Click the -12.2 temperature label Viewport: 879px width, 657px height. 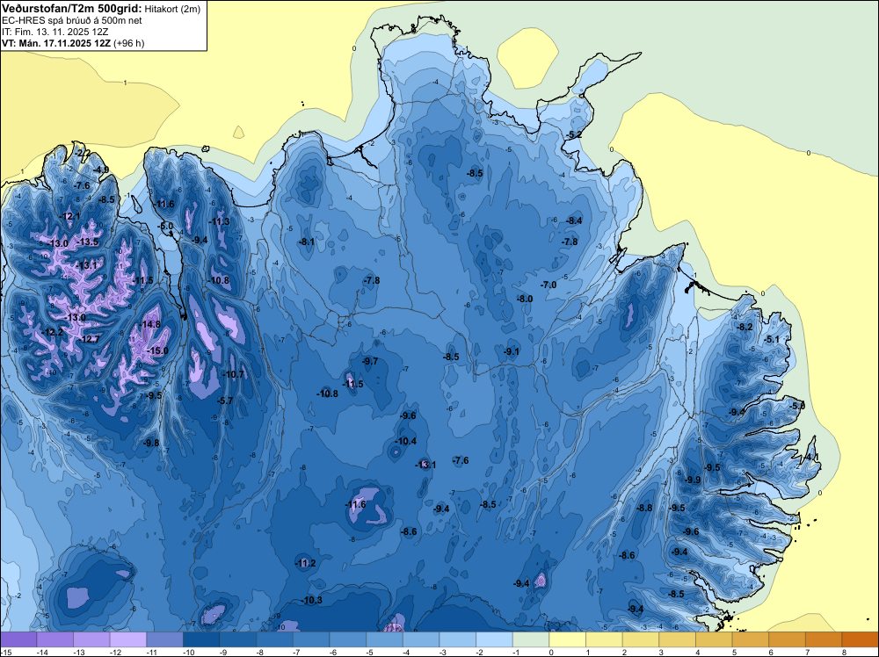click(53, 332)
